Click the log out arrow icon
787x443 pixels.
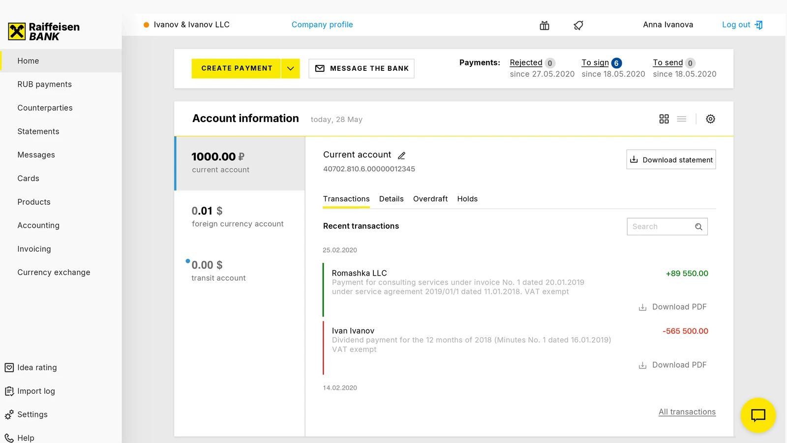click(x=759, y=25)
